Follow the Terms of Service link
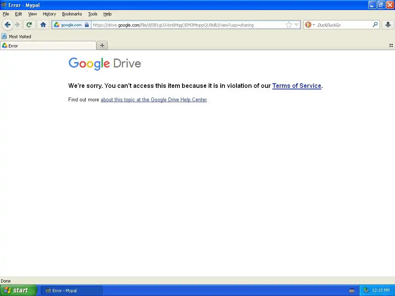395x296 pixels. point(297,86)
